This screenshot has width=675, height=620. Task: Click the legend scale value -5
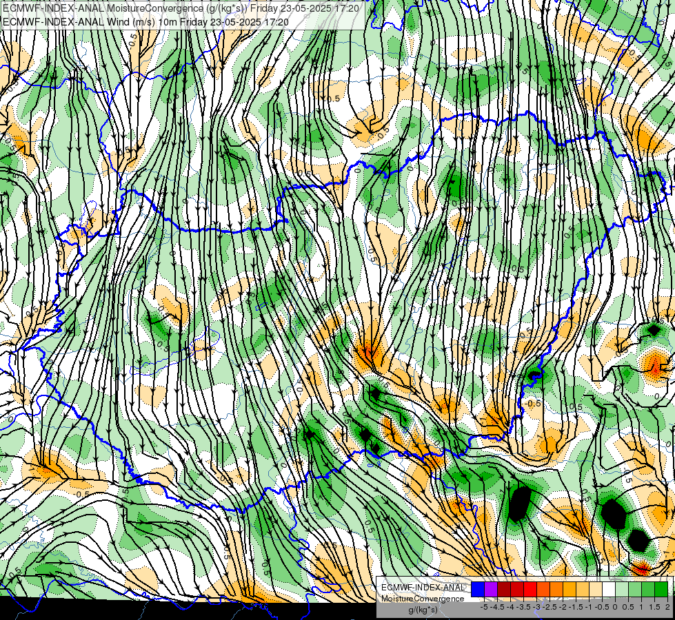pos(484,607)
